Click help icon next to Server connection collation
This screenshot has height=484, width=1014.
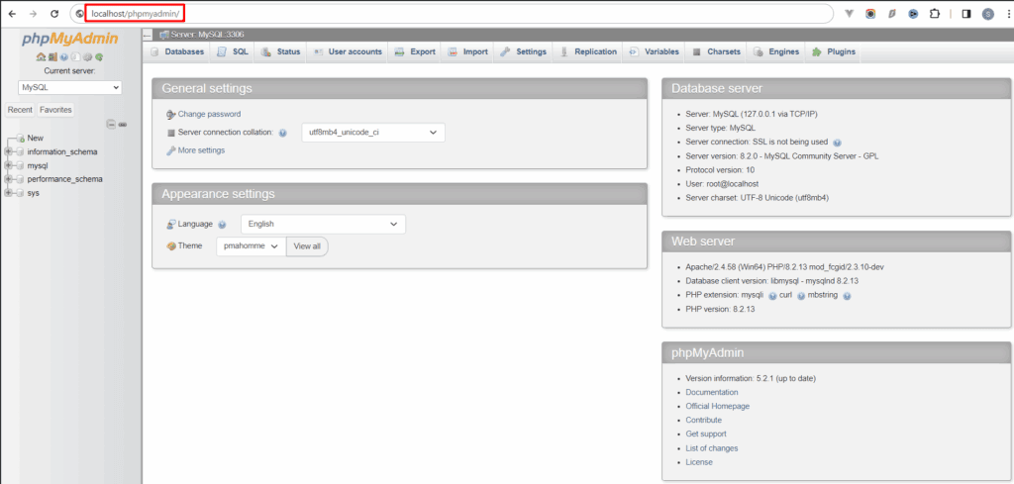pos(282,133)
